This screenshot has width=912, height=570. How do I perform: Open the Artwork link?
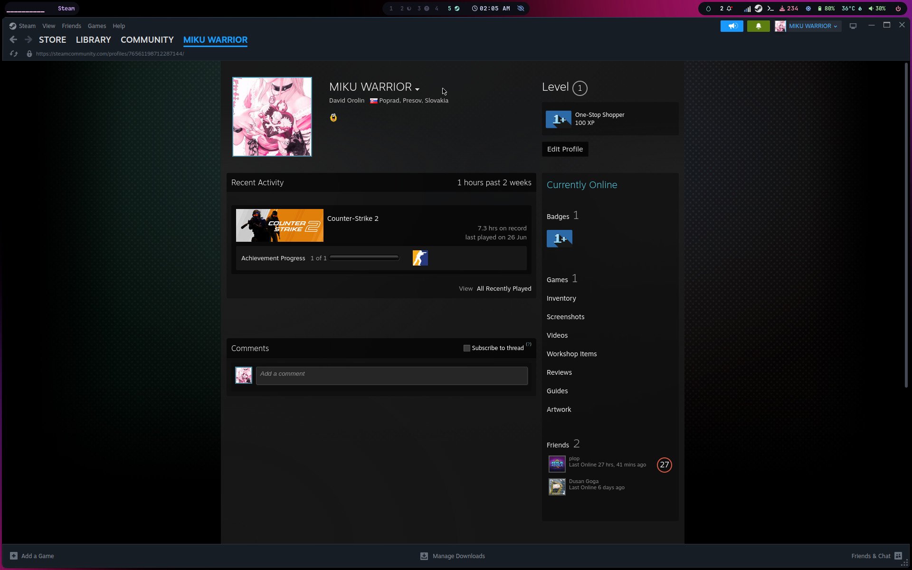point(559,409)
